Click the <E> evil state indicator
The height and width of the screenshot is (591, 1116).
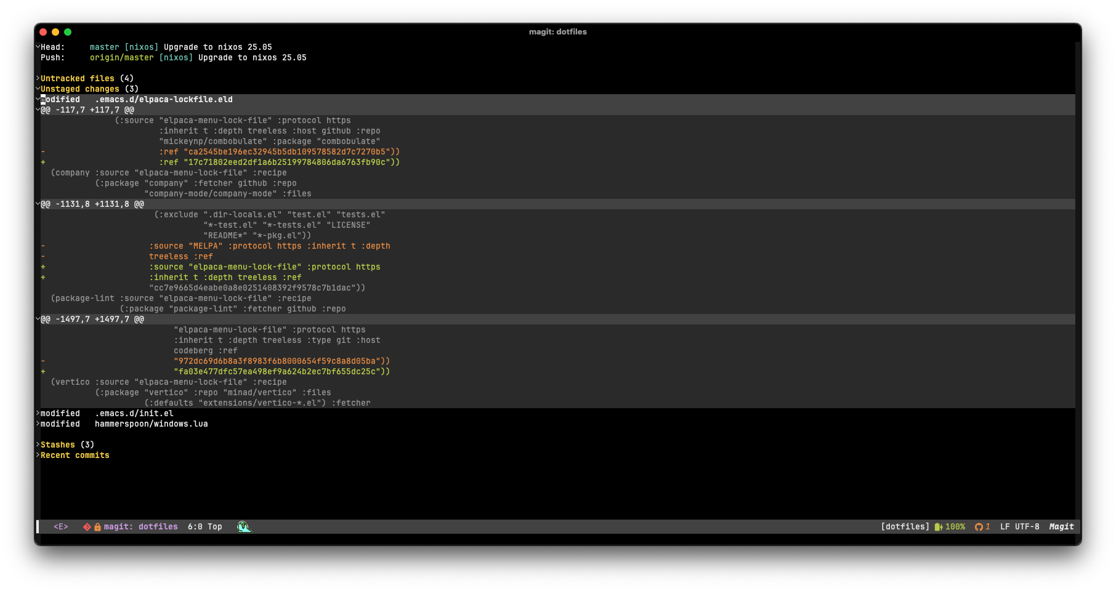click(x=61, y=527)
